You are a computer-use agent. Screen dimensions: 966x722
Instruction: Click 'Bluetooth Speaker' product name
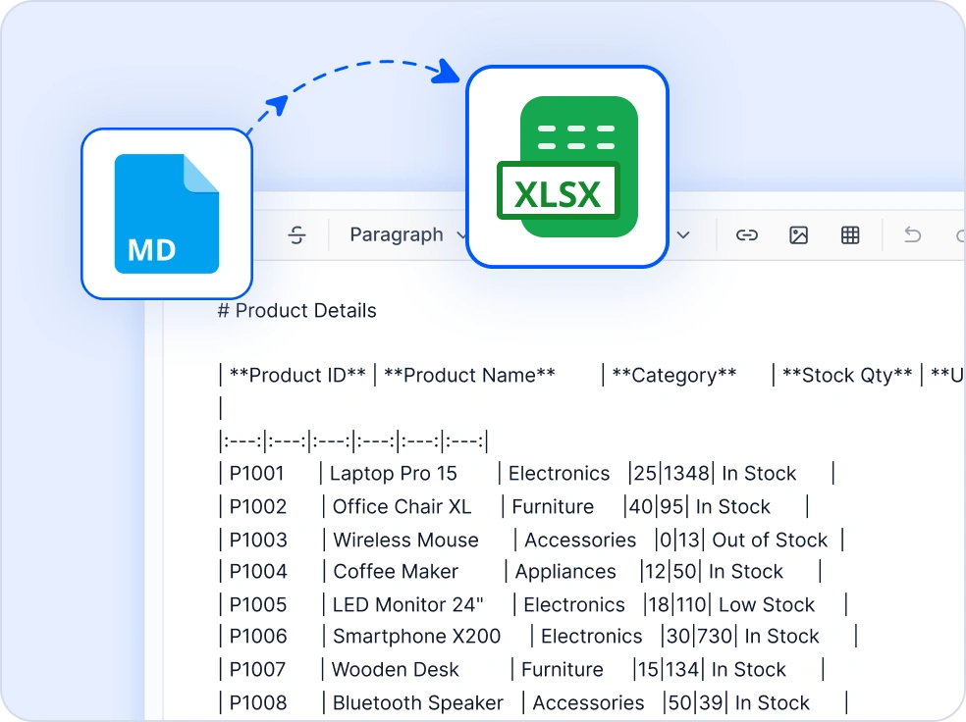[x=417, y=702]
